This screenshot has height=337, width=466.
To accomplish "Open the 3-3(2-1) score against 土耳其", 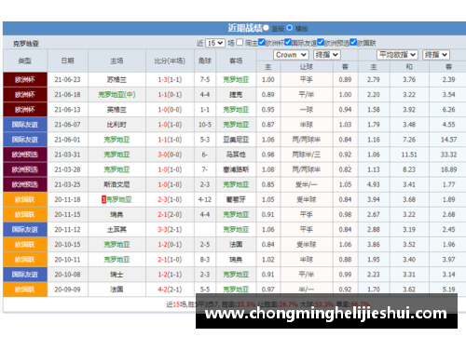I will click(170, 230).
